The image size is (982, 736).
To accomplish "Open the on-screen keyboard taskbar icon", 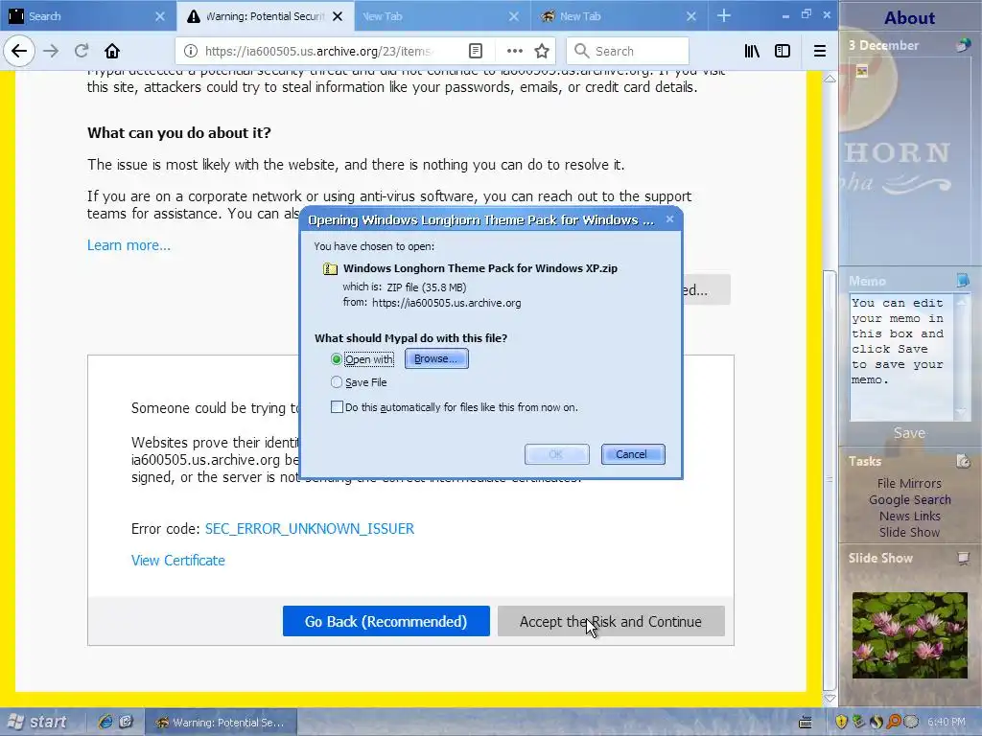I will [x=806, y=723].
